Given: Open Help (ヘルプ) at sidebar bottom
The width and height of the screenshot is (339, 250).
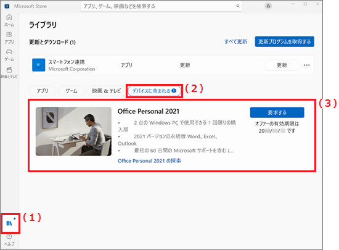Looking at the screenshot, I should tap(9, 240).
